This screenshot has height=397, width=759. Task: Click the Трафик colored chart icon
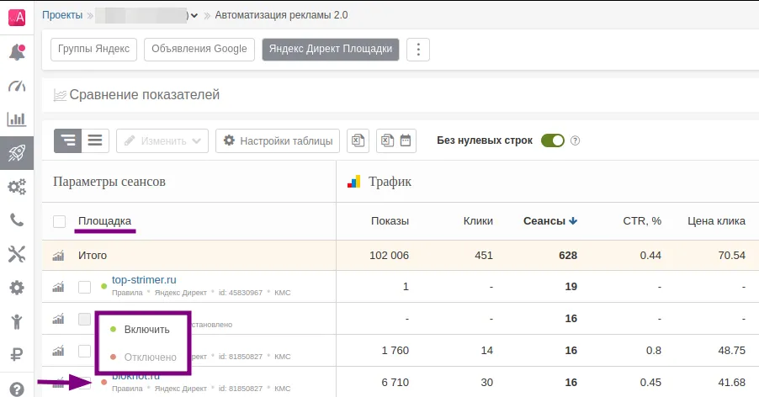coord(354,182)
